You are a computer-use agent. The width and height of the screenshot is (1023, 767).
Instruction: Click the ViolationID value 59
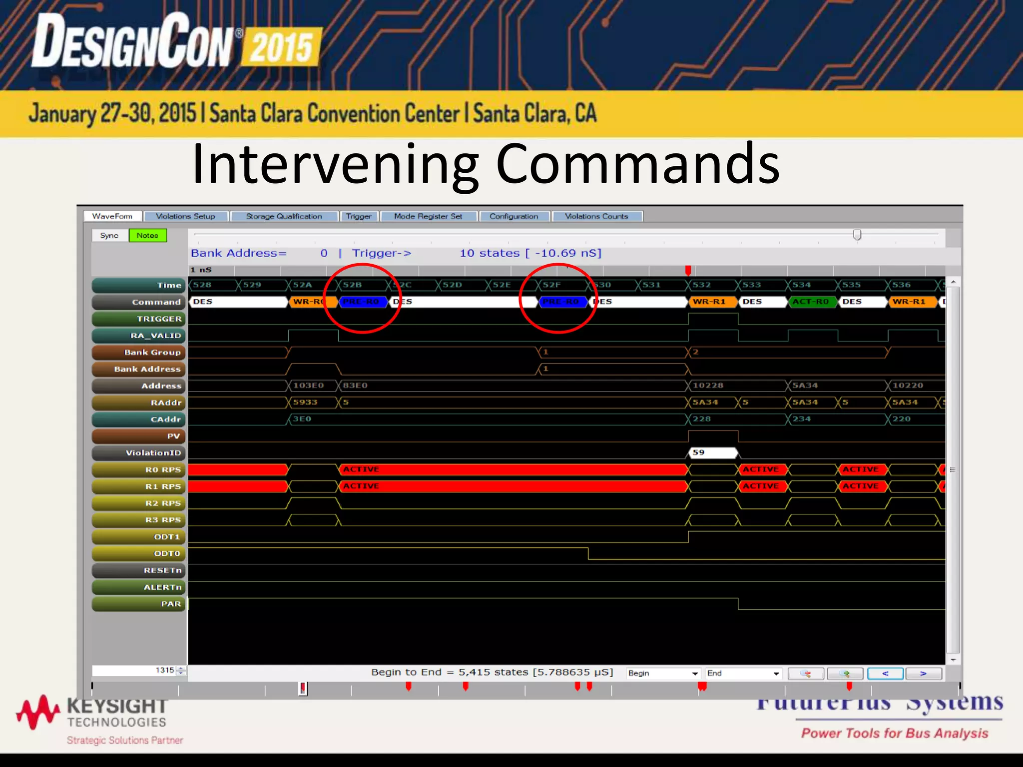point(713,453)
